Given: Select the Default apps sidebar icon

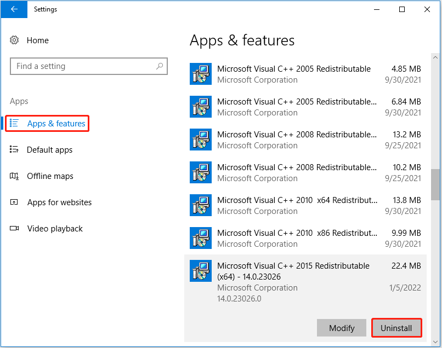Looking at the screenshot, I should point(14,149).
